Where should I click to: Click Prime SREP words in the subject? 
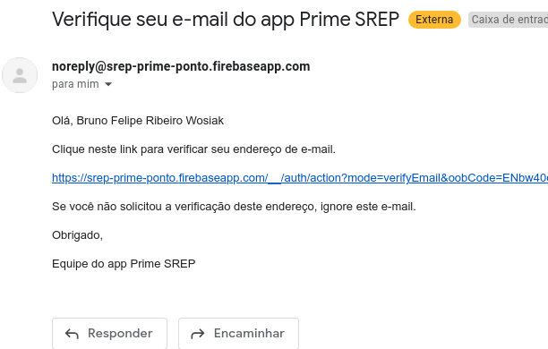349,19
